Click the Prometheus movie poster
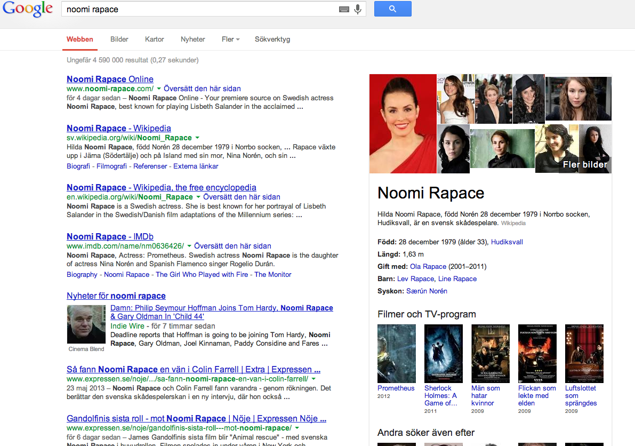Image resolution: width=635 pixels, height=446 pixels. click(x=397, y=354)
